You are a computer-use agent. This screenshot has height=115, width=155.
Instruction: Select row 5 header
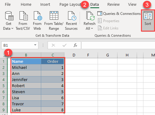pos(4,86)
